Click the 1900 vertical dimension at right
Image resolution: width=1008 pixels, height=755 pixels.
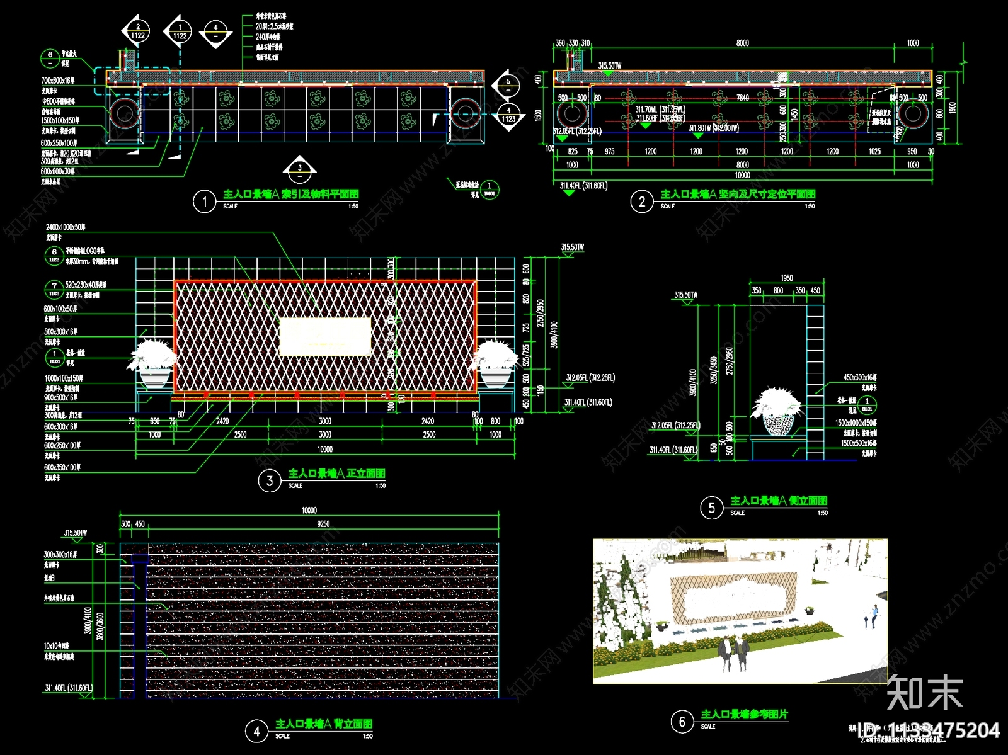point(952,108)
